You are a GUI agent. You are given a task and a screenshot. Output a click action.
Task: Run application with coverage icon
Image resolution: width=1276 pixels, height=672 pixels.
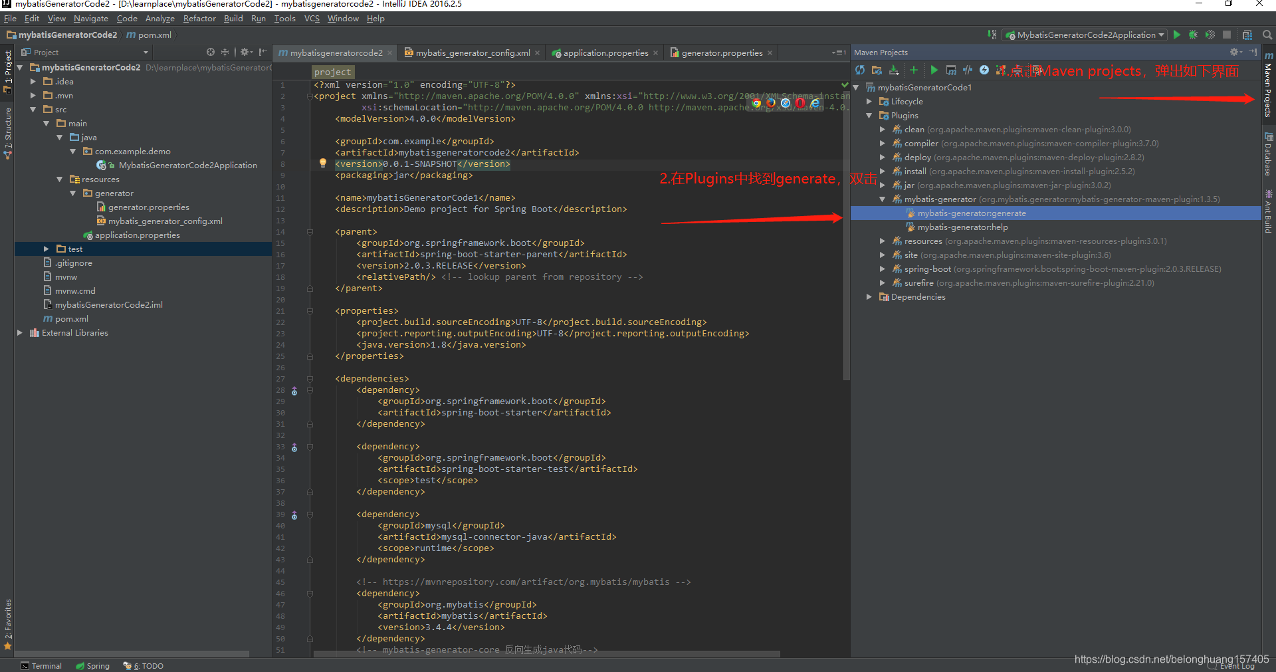pos(1210,35)
